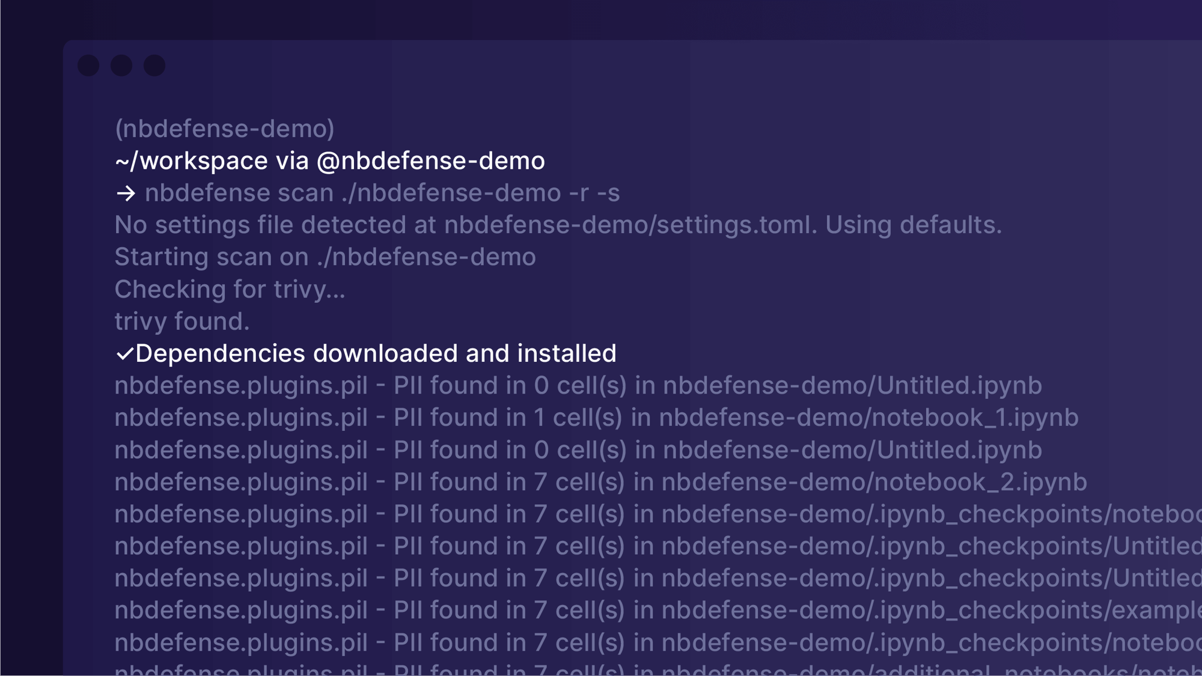Select the ~/workspace path in prompt
This screenshot has height=676, width=1202.
pos(191,161)
